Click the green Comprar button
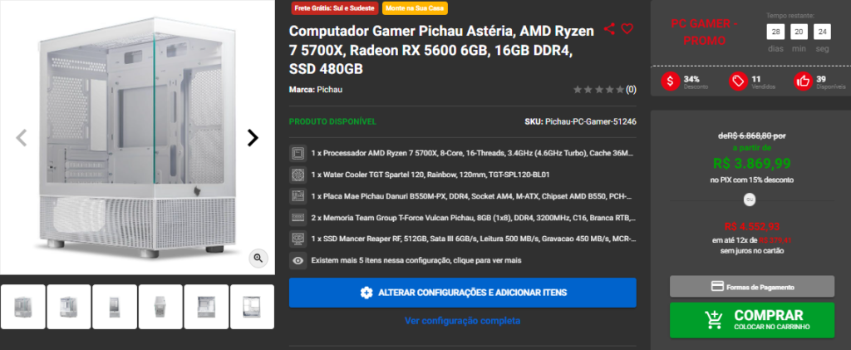The image size is (851, 350). pyautogui.click(x=752, y=320)
